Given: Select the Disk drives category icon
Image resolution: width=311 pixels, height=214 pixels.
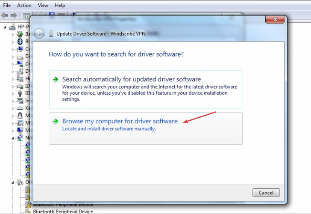Looking at the screenshot, I should coord(20,57).
